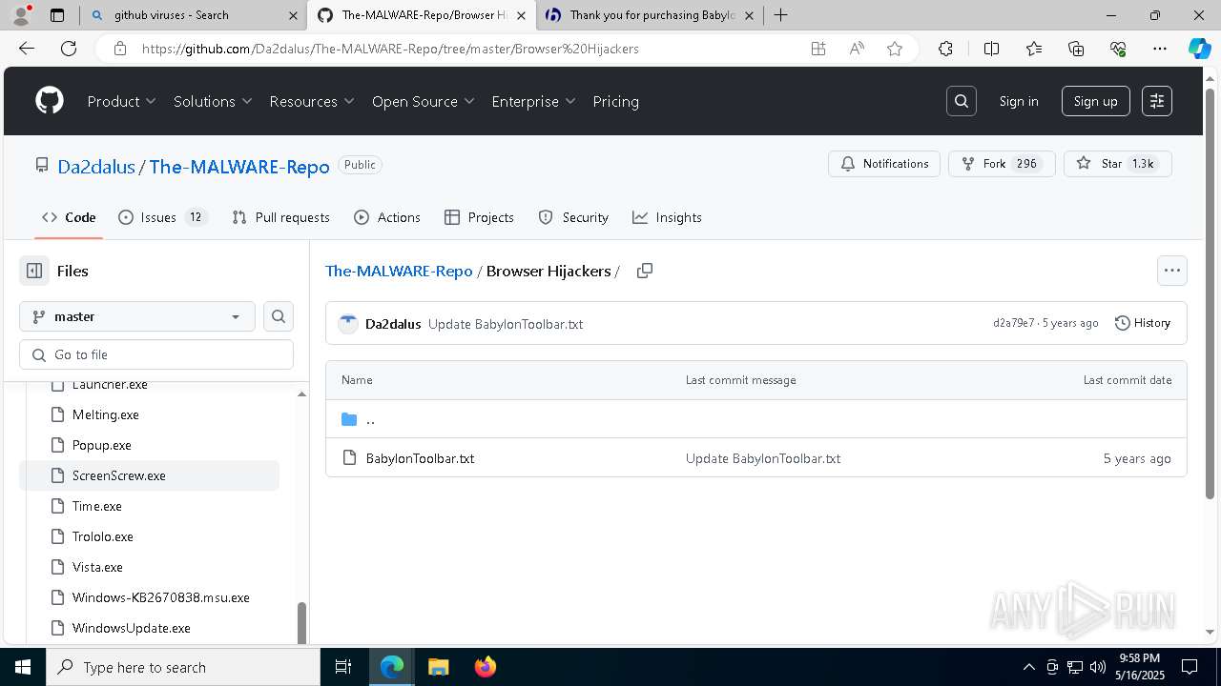Viewport: 1221px width, 686px height.
Task: Expand the Enterprise menu
Action: 534,101
